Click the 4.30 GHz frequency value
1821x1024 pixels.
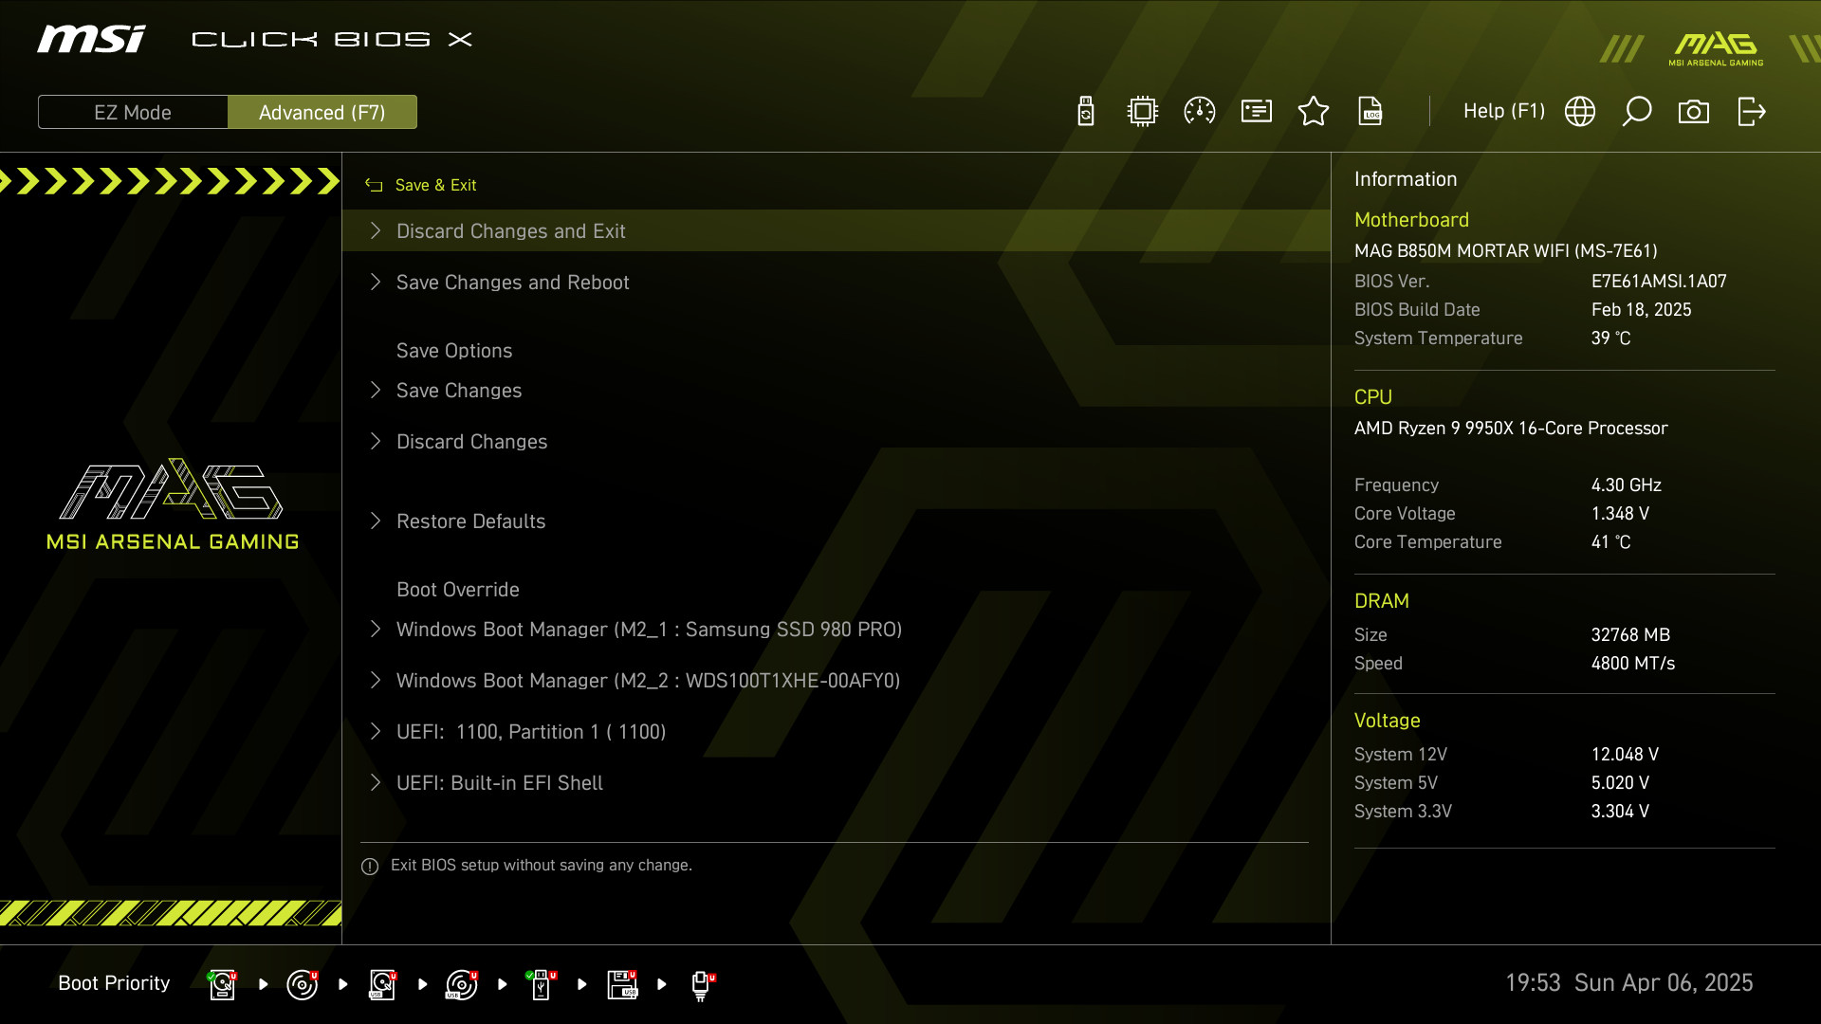[x=1627, y=485]
